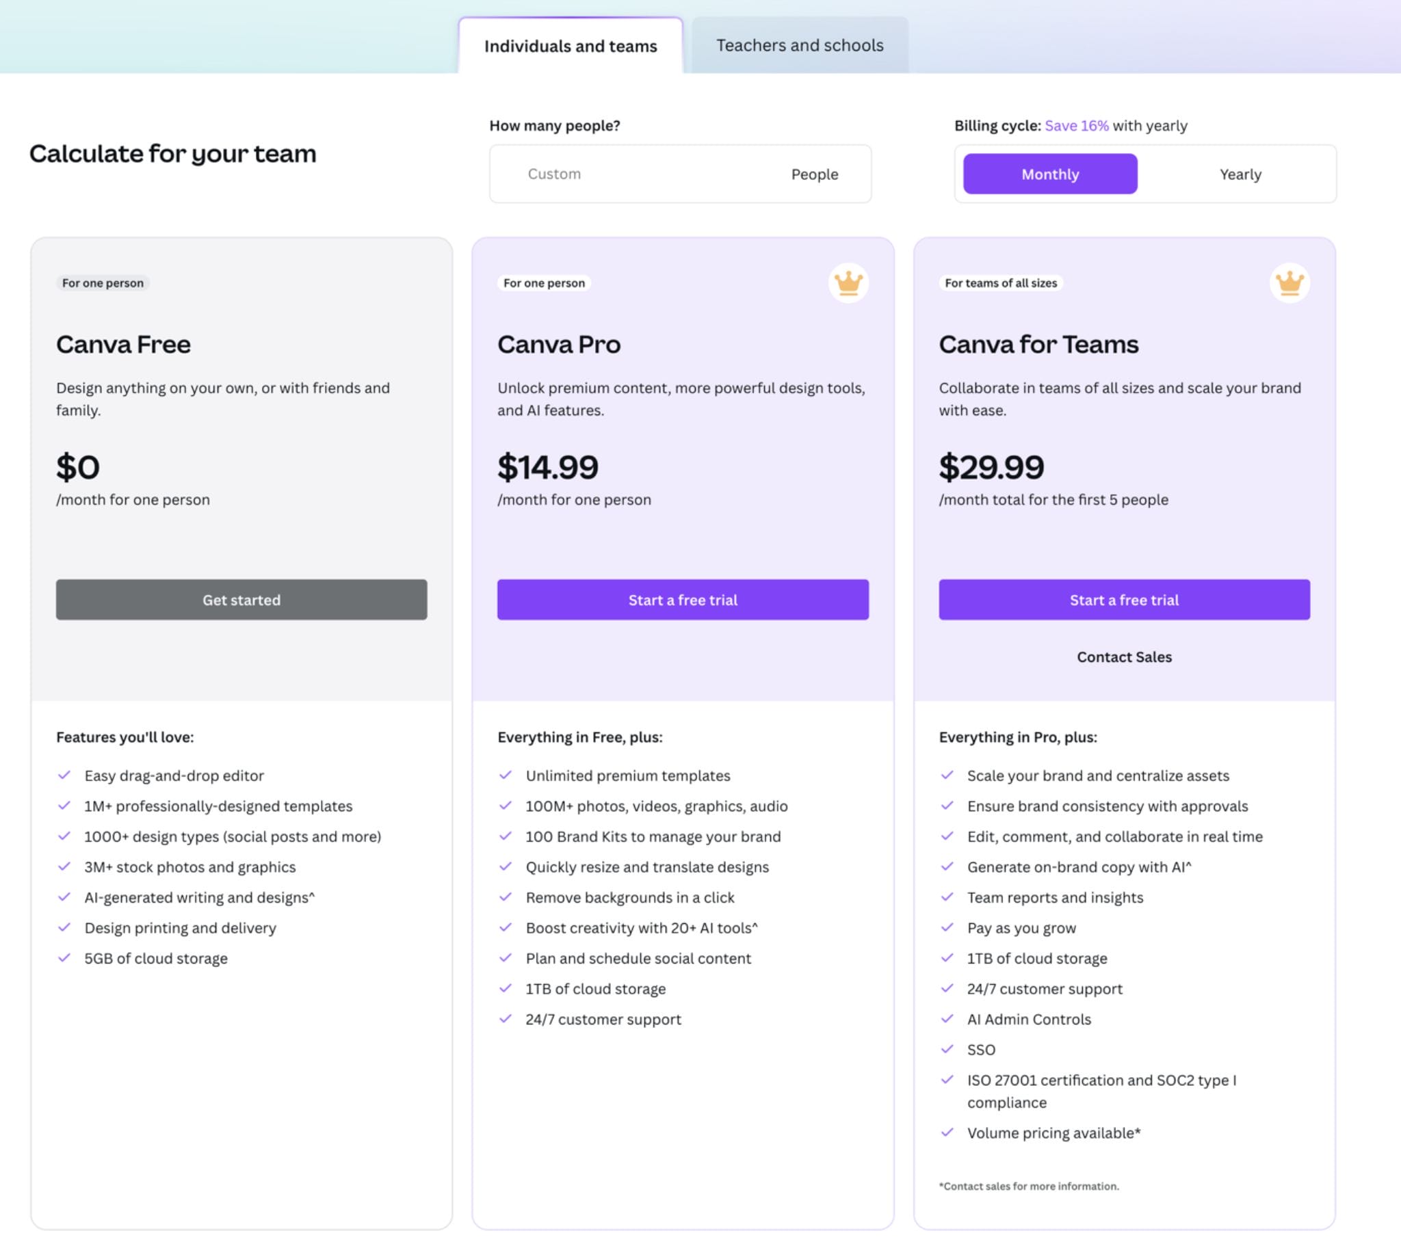Switch to the Teachers and schools tab
This screenshot has height=1246, width=1401.
pos(799,45)
